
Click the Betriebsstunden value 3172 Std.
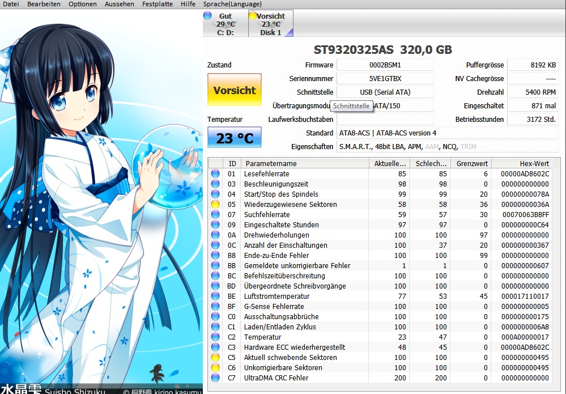(533, 119)
